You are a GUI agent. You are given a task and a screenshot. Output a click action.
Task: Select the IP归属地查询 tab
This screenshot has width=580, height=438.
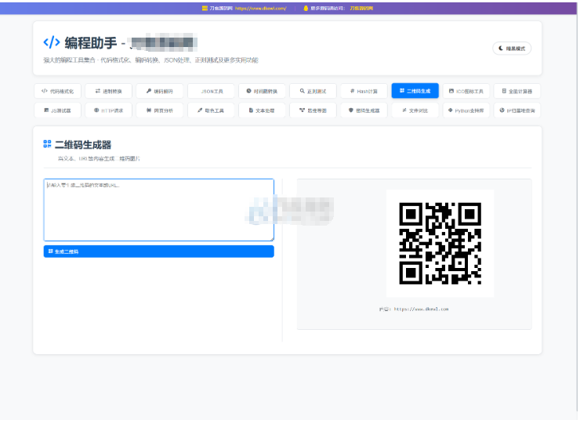coord(517,110)
